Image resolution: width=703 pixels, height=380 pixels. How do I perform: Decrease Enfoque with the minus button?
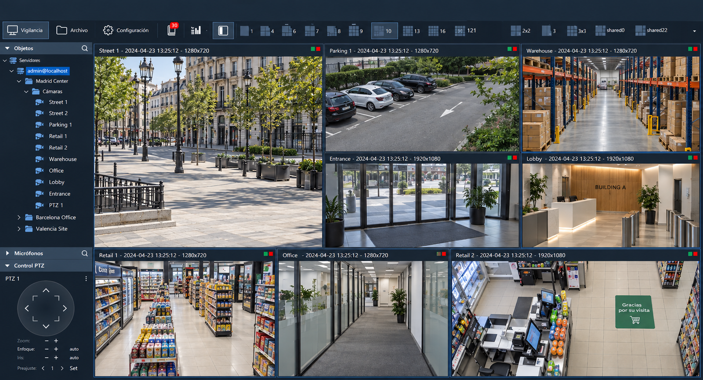47,349
